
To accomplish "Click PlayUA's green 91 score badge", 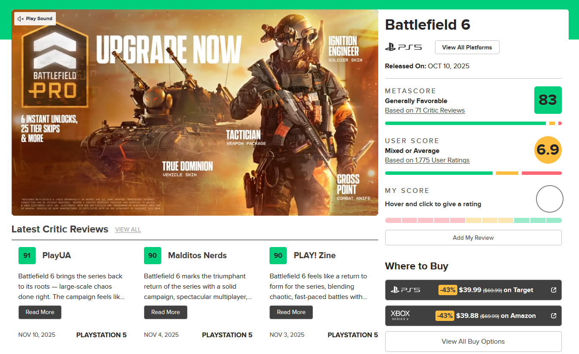I will click(x=27, y=256).
